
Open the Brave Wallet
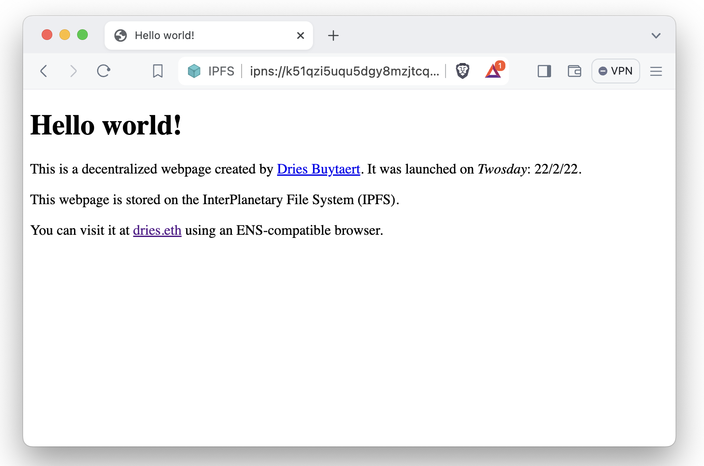click(575, 71)
